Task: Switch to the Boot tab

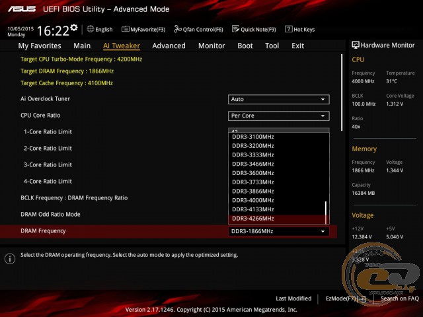Action: [x=245, y=46]
